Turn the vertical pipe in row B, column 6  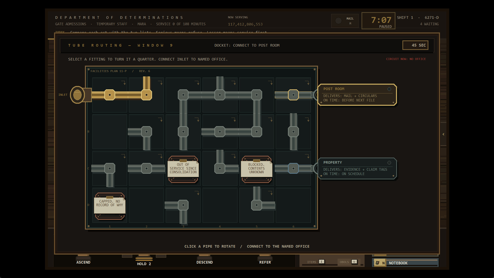293,132
